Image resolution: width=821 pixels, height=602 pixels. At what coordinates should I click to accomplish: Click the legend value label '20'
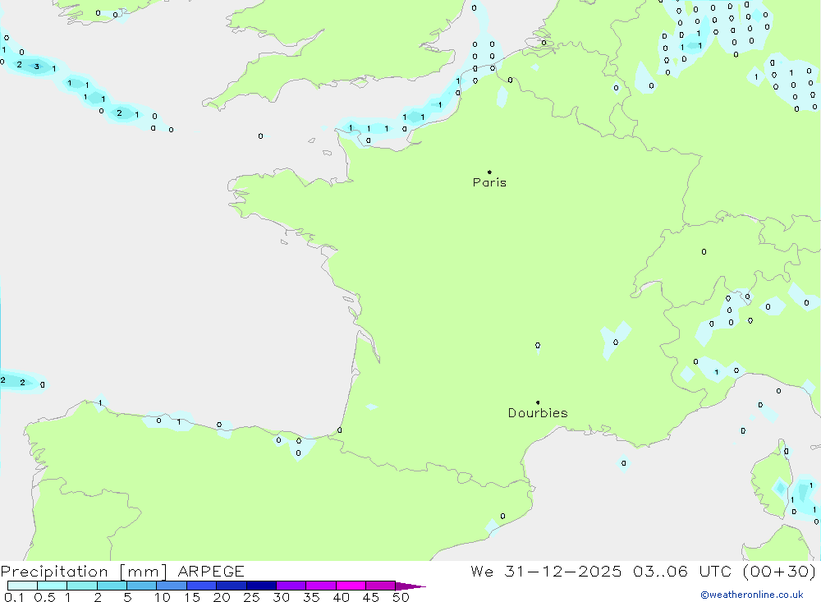(222, 597)
